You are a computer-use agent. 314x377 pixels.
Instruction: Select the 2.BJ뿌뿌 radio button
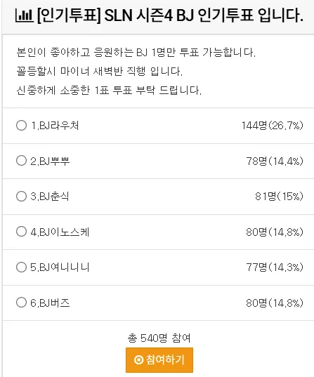tap(21, 161)
